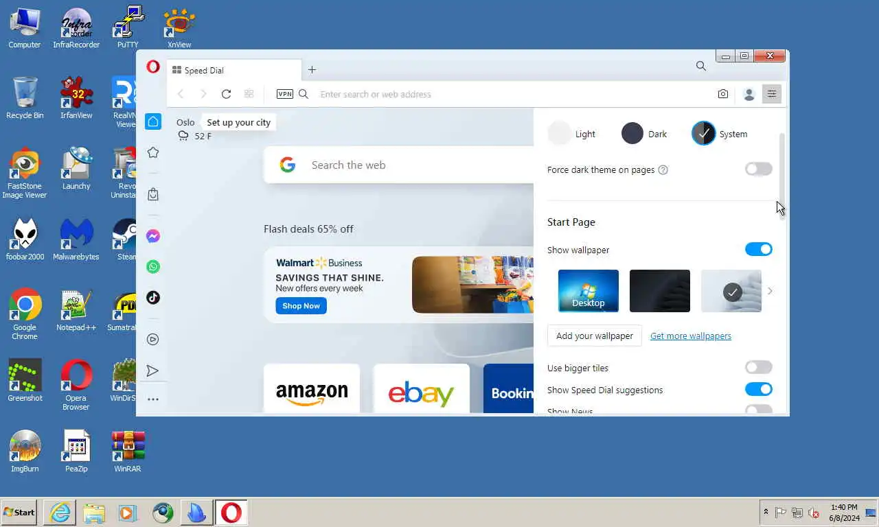Open Windows Media Player from taskbar
The image size is (879, 527).
point(128,513)
